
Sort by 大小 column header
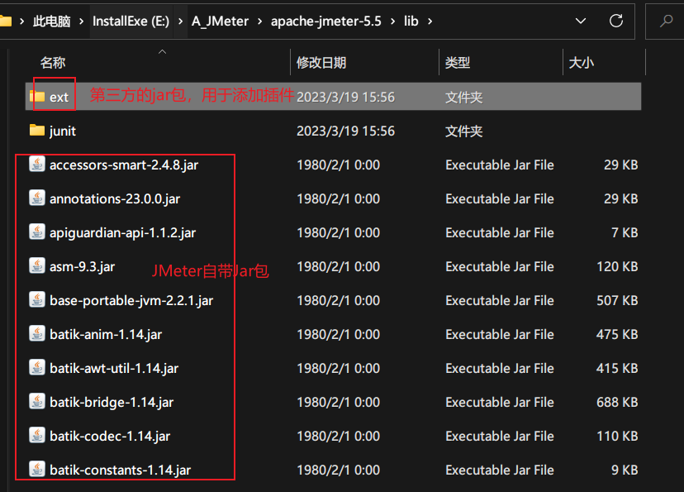pyautogui.click(x=581, y=62)
